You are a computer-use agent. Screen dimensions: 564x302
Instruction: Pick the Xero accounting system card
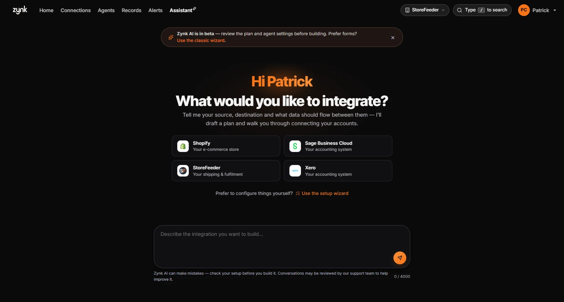pyautogui.click(x=338, y=171)
